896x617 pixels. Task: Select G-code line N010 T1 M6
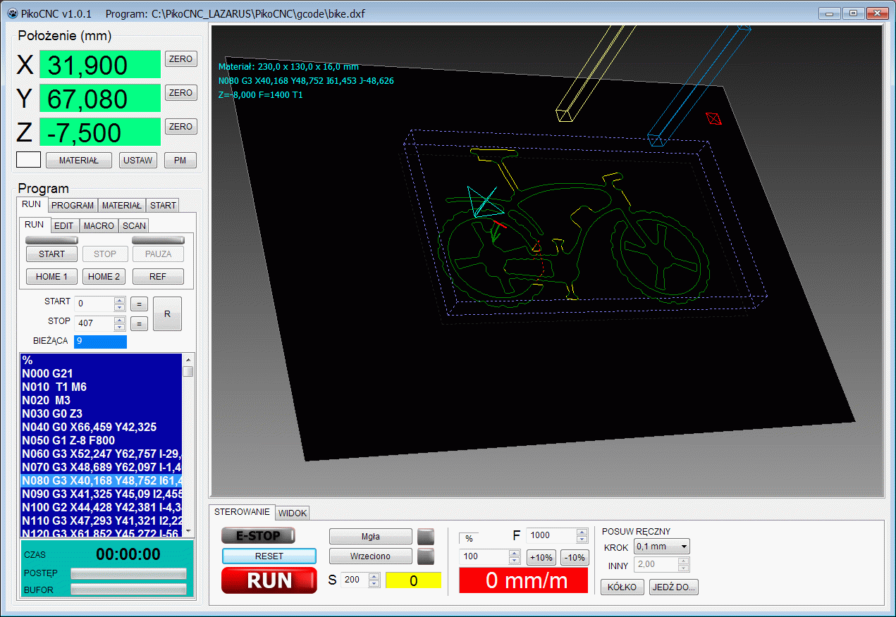(x=102, y=387)
